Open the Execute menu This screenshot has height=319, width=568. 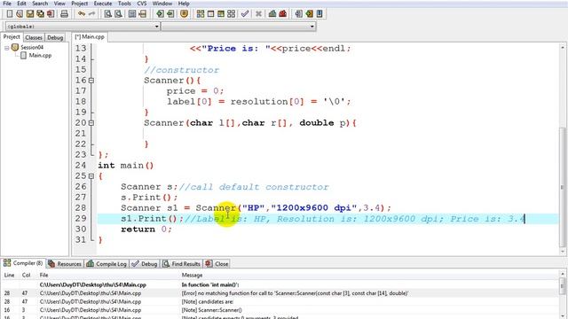(x=103, y=4)
